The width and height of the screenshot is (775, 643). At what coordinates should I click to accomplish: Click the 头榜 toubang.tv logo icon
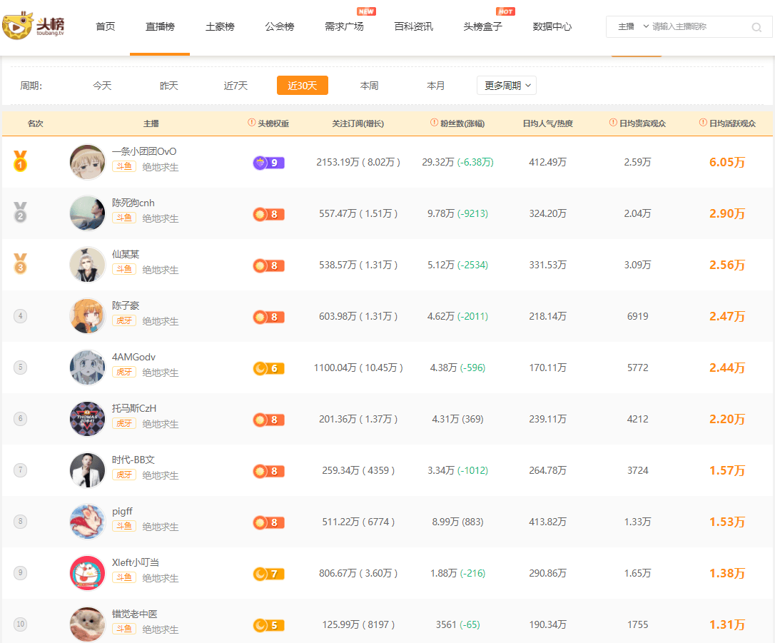pyautogui.click(x=21, y=25)
